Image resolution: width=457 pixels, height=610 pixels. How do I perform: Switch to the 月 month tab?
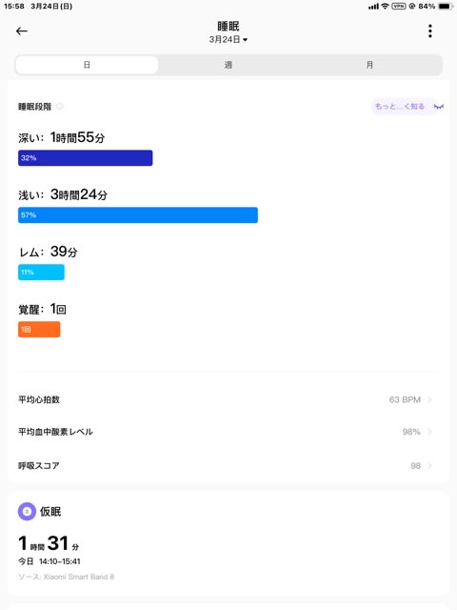tap(369, 65)
